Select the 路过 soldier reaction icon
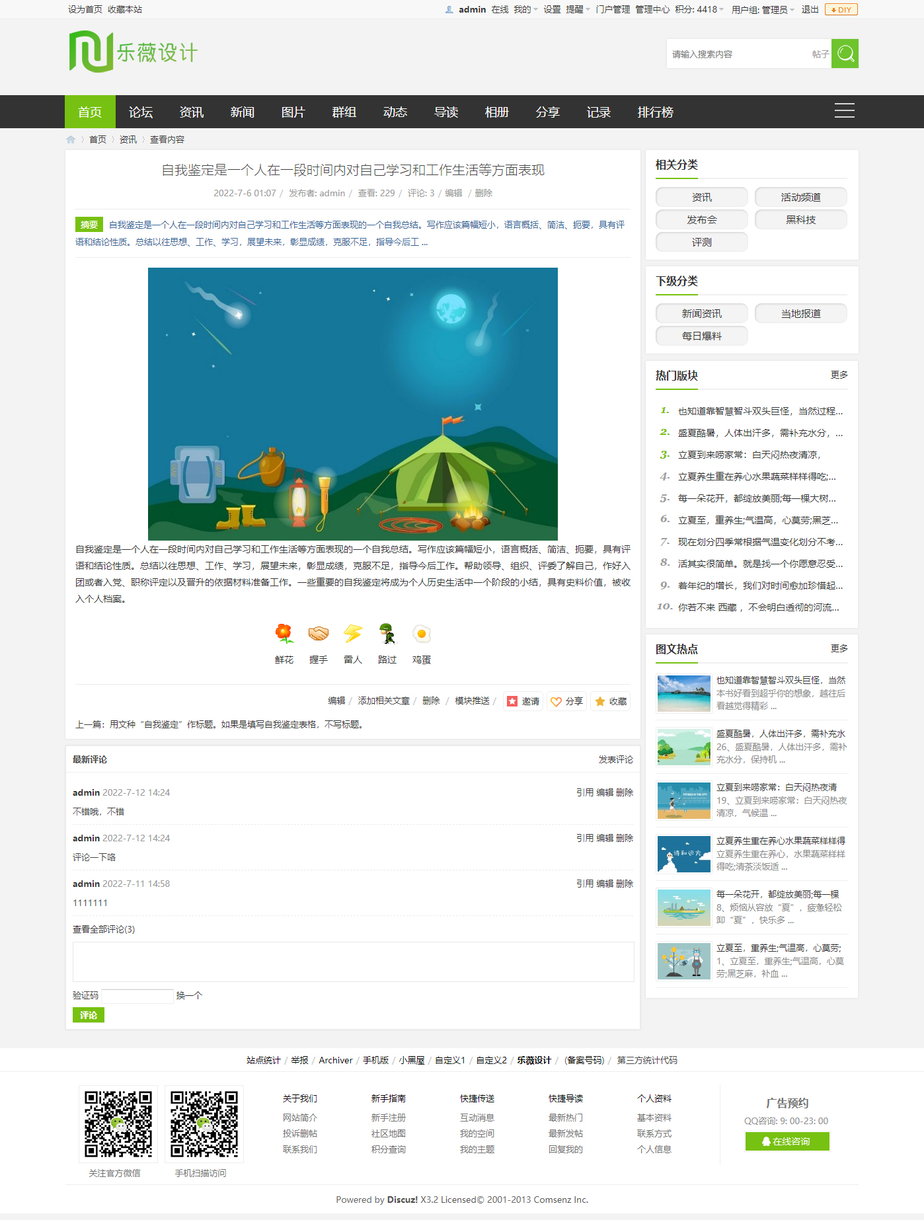The height and width of the screenshot is (1220, 924). 387,634
